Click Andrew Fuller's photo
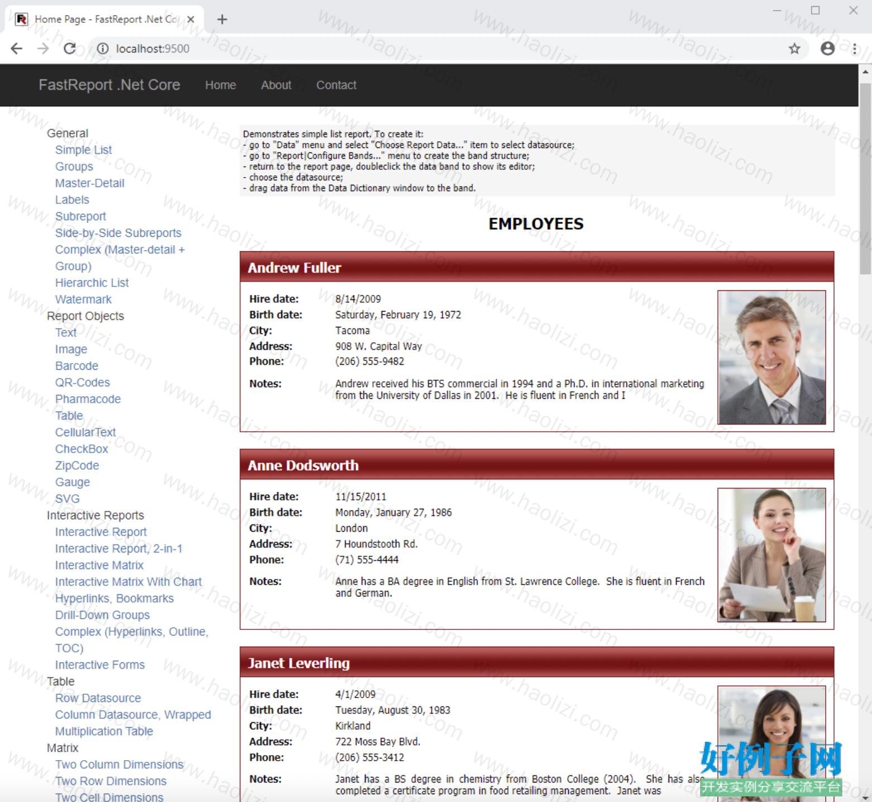872x802 pixels. click(x=772, y=357)
